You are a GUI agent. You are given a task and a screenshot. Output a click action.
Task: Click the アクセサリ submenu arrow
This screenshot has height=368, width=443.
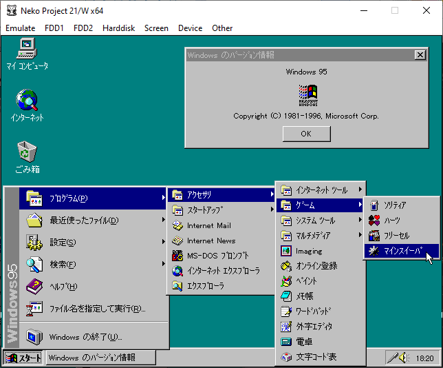click(272, 194)
